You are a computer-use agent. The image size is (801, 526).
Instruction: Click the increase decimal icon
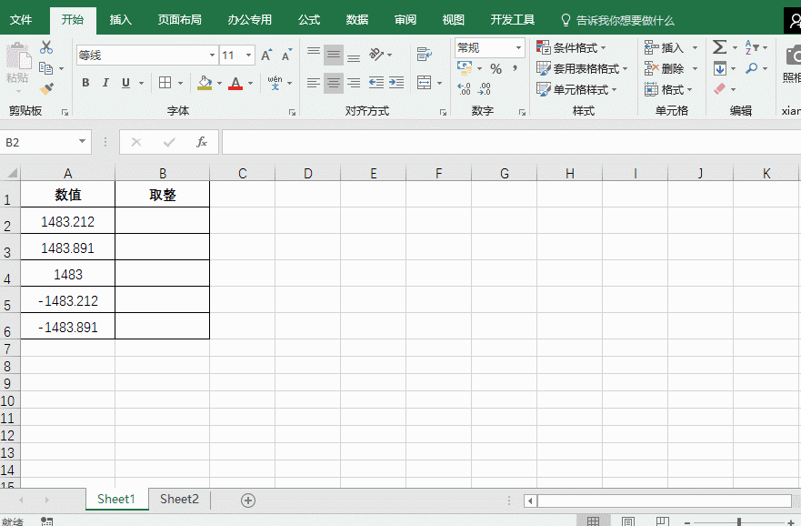click(x=463, y=86)
